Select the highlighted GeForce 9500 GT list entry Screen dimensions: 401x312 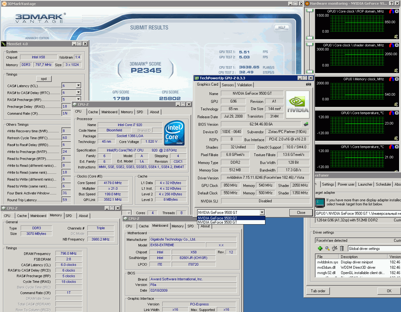coord(231,218)
